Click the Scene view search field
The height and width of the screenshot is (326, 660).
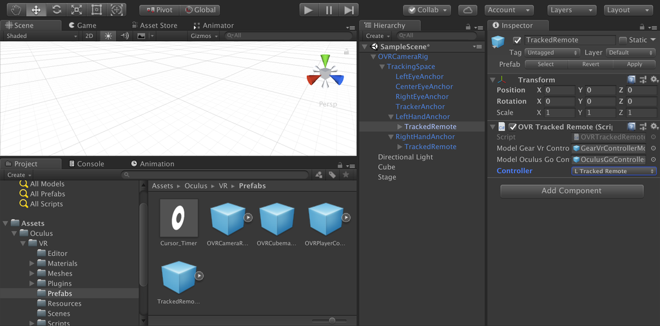pos(288,36)
